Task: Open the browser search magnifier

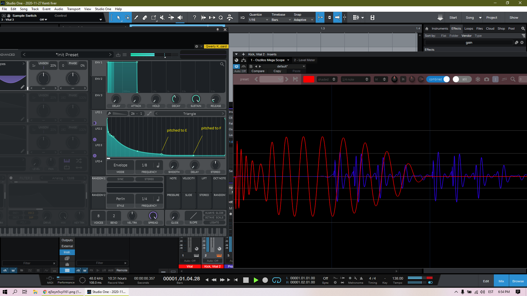Action: click(523, 29)
